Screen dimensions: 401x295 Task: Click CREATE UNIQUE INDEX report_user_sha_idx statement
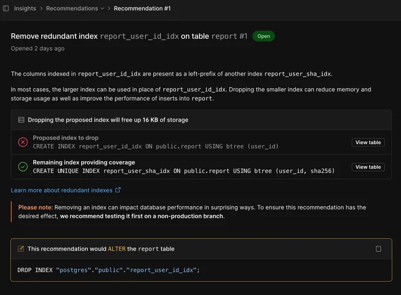pos(183,171)
